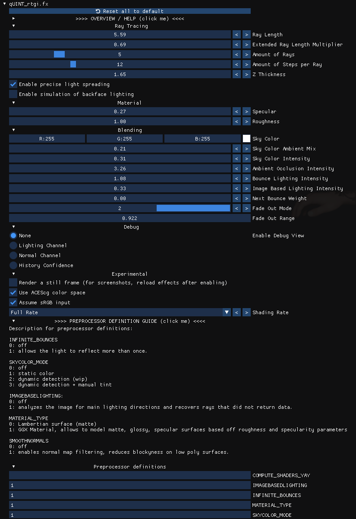
Task: Click next arrow for Shading Rate
Action: (x=246, y=312)
